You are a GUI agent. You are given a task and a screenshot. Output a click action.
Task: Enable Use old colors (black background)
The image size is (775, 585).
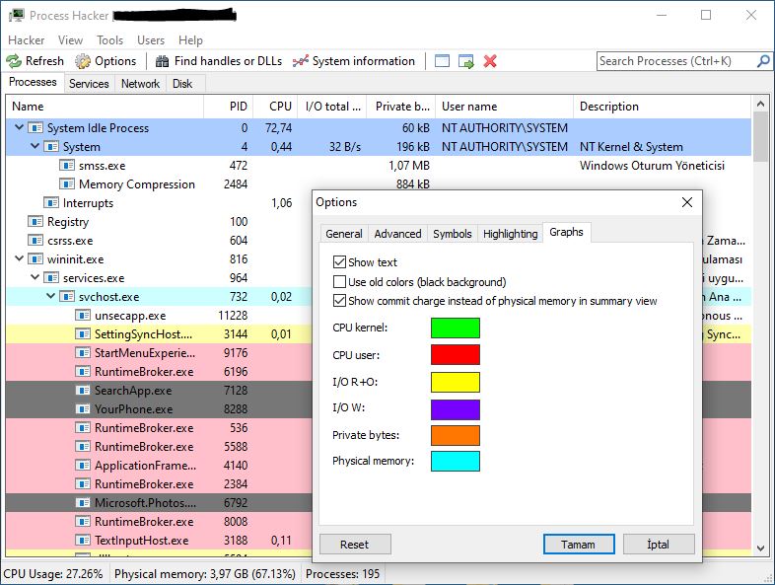339,282
